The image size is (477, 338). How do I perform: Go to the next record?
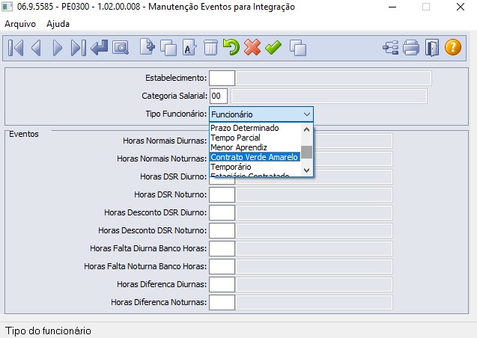(x=57, y=48)
